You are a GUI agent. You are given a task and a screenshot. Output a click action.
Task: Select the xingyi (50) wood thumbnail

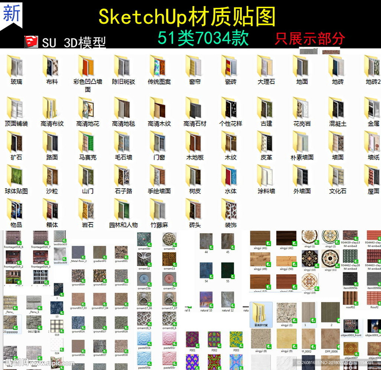click(x=286, y=261)
